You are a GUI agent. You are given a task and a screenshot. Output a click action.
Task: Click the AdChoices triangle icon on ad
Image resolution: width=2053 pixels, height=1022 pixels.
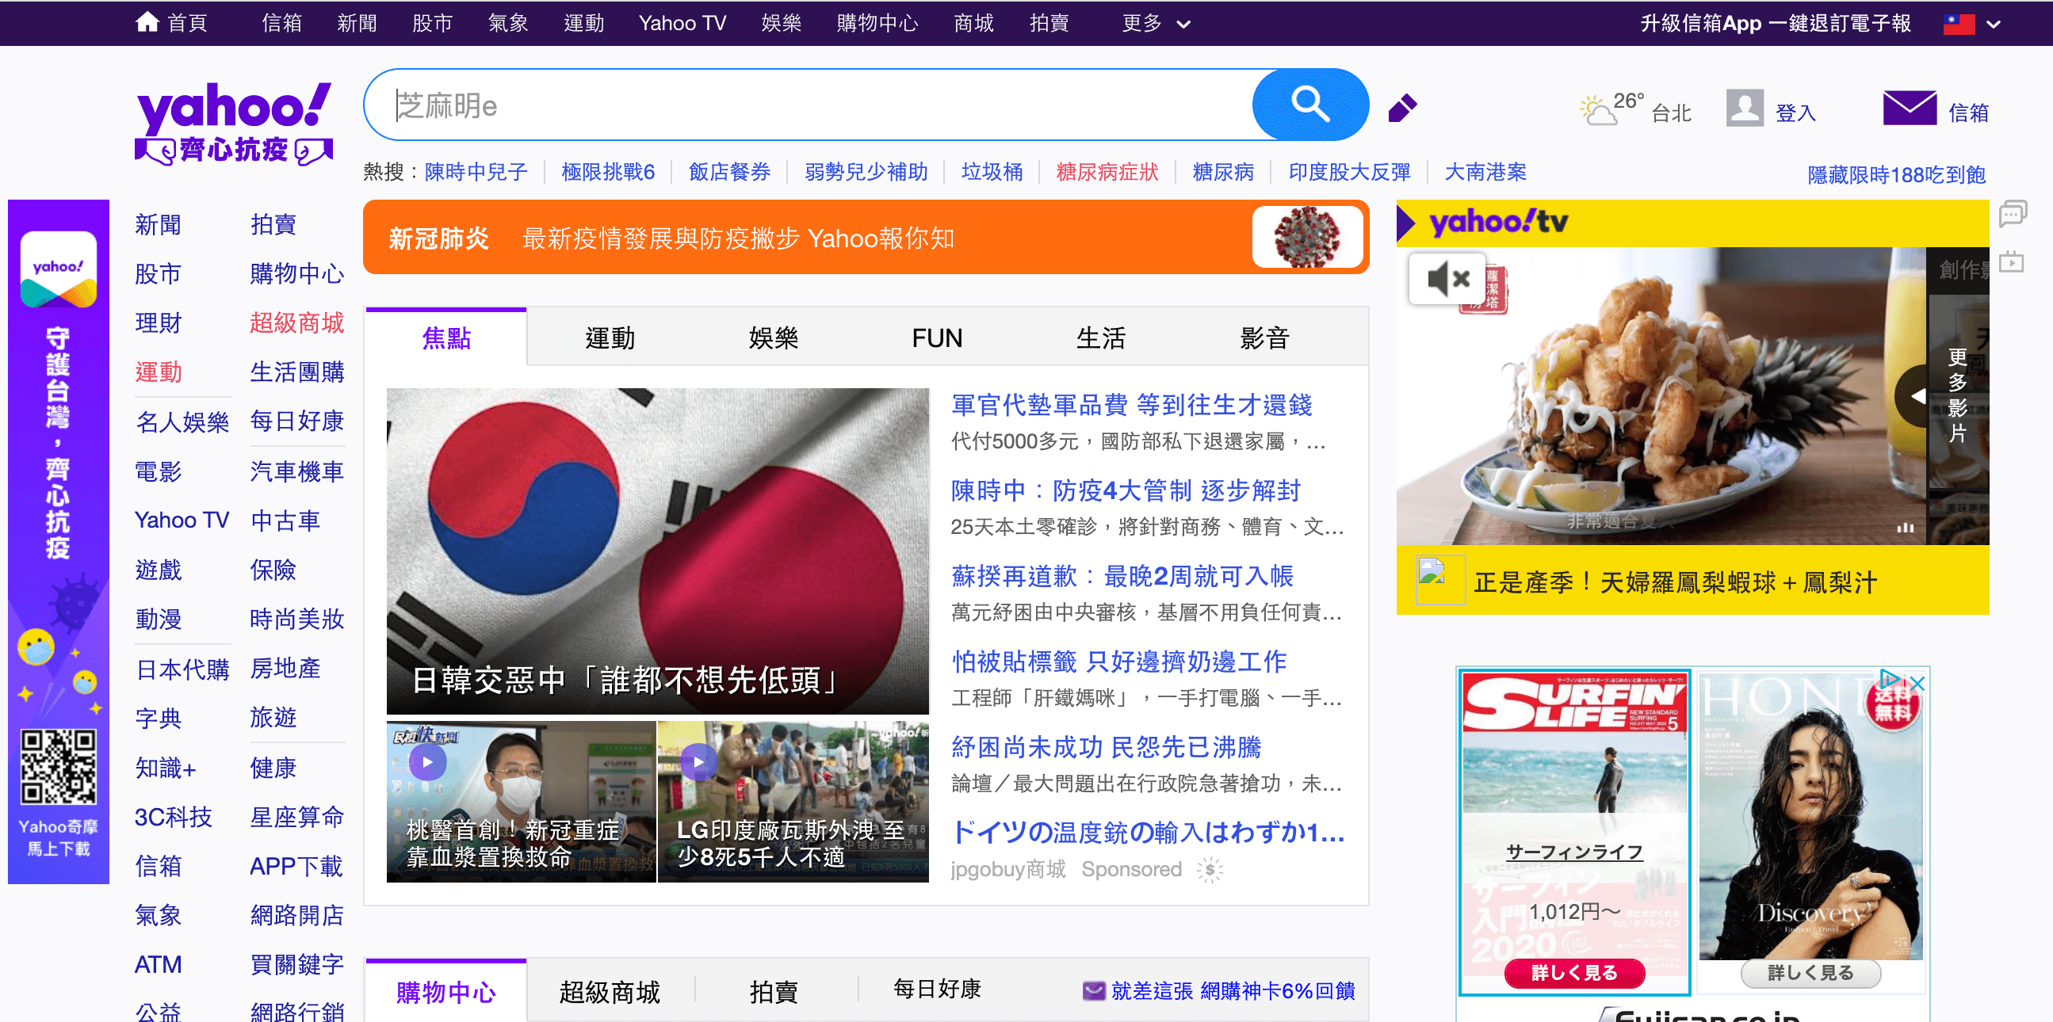coord(1889,679)
